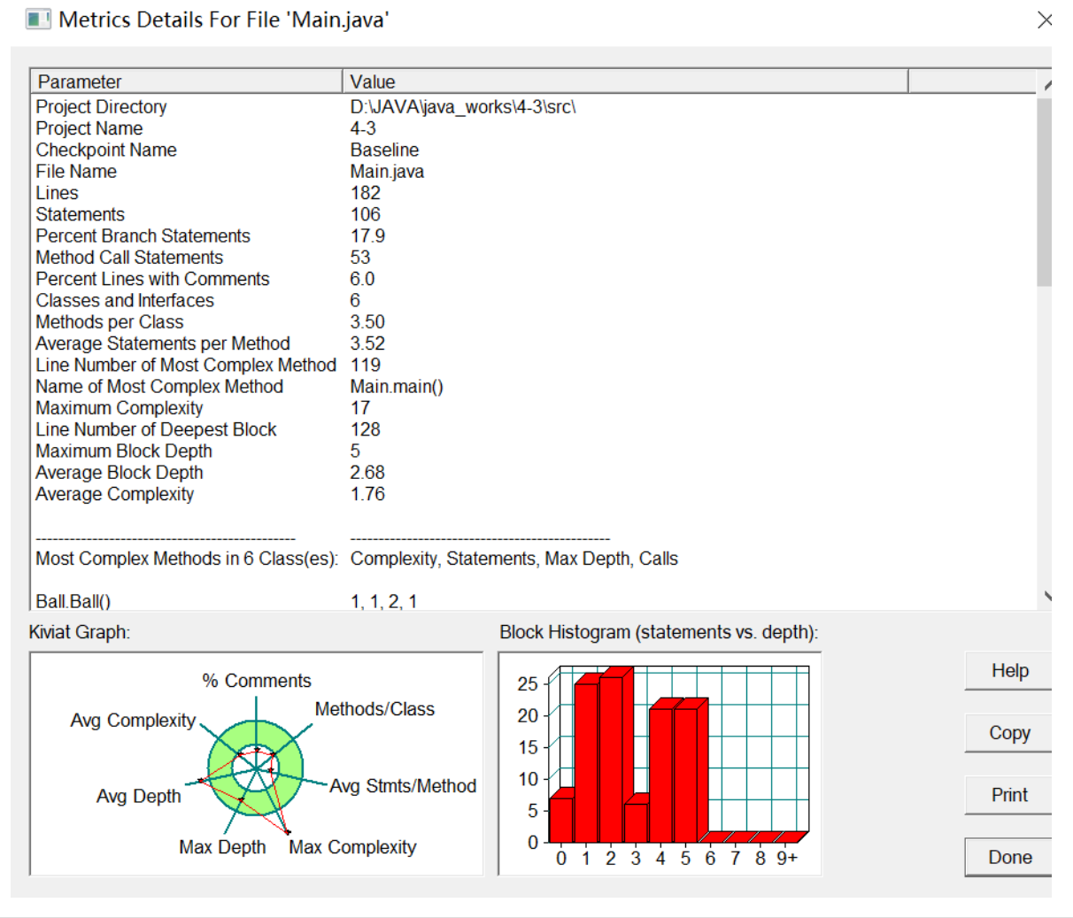Select the Maximum Complexity row
The image size is (1073, 918).
[x=533, y=408]
